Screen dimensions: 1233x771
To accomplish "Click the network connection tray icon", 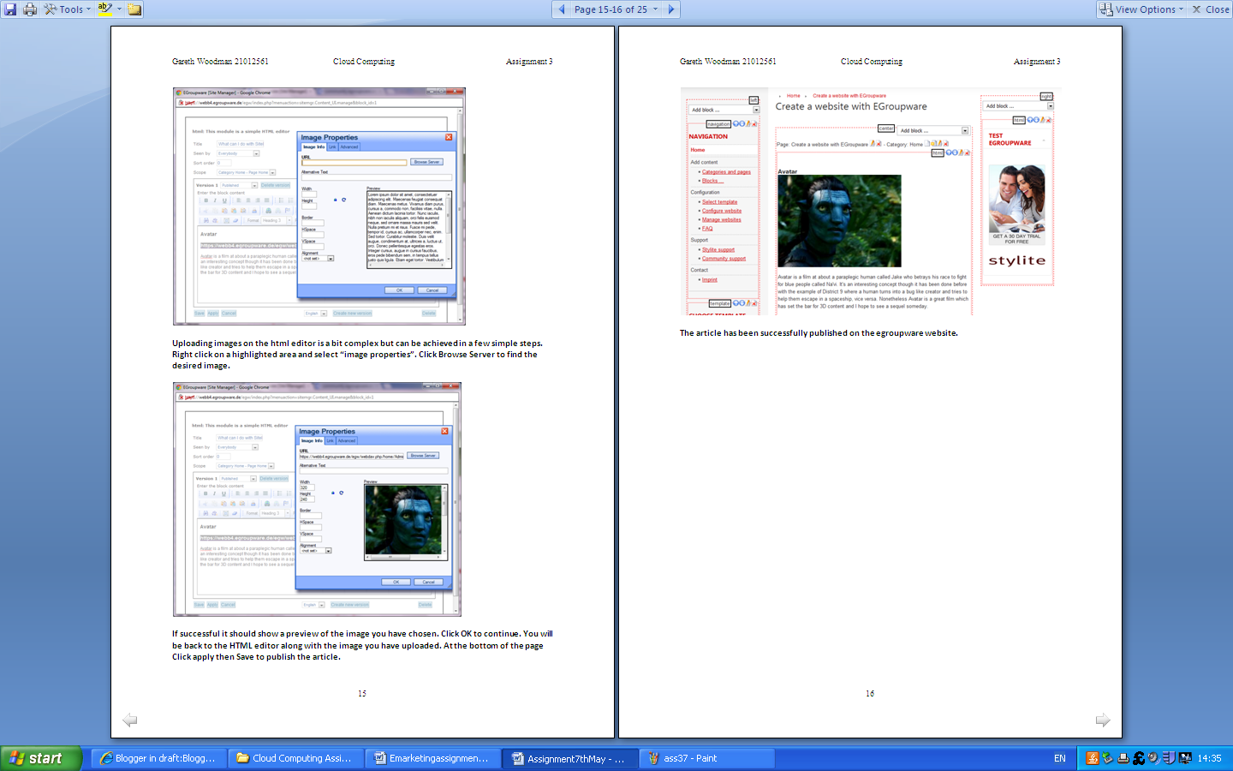I will pyautogui.click(x=1185, y=758).
